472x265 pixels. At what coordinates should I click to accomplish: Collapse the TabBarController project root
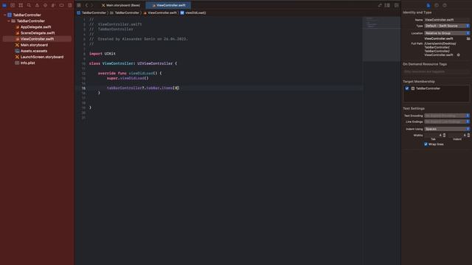click(5, 15)
